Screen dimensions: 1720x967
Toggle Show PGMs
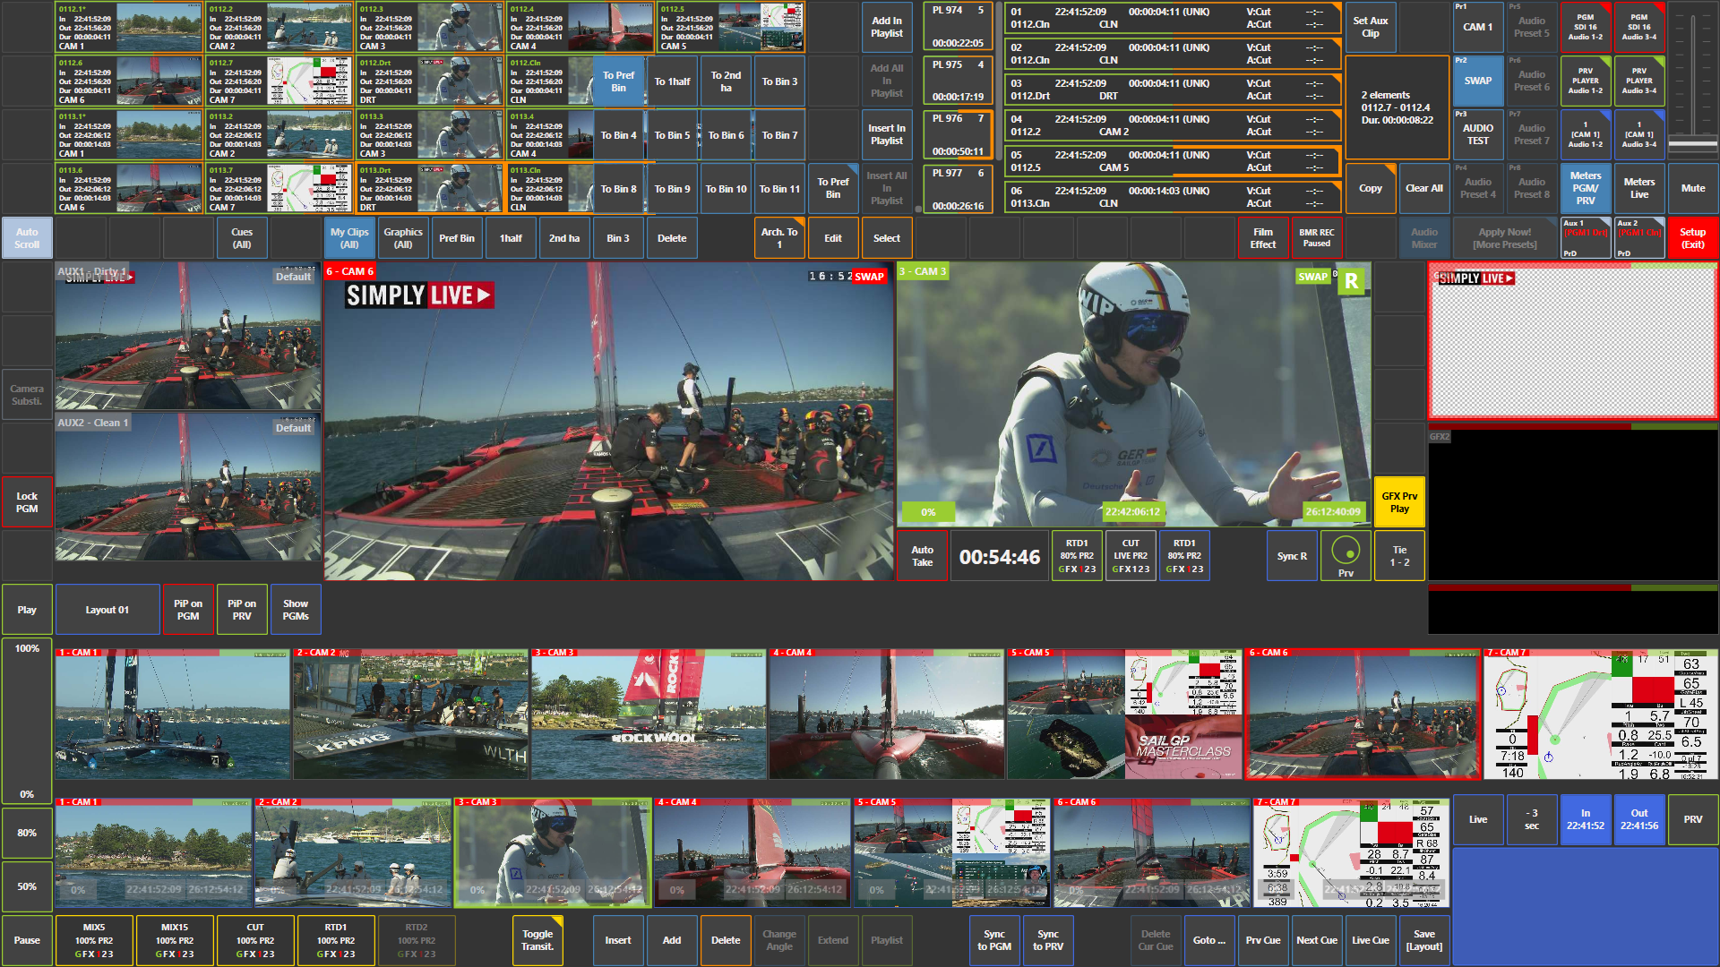click(296, 610)
